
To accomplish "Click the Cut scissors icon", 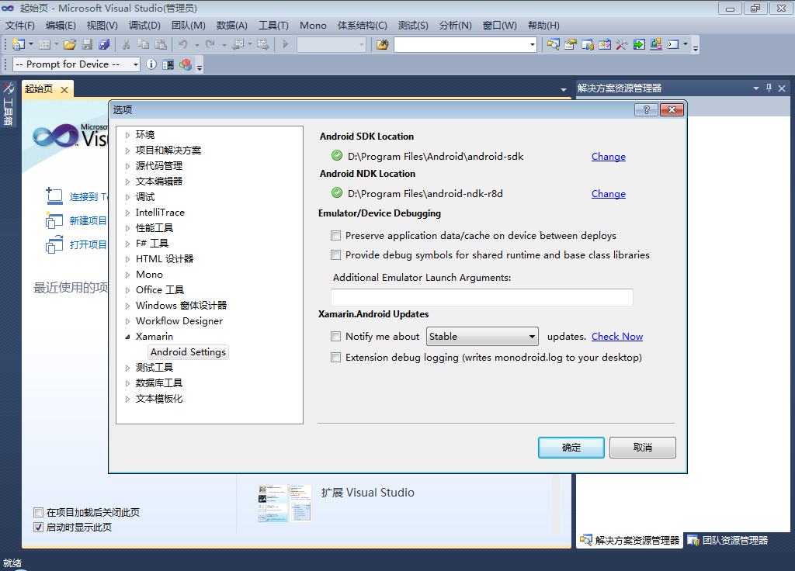I will click(126, 44).
